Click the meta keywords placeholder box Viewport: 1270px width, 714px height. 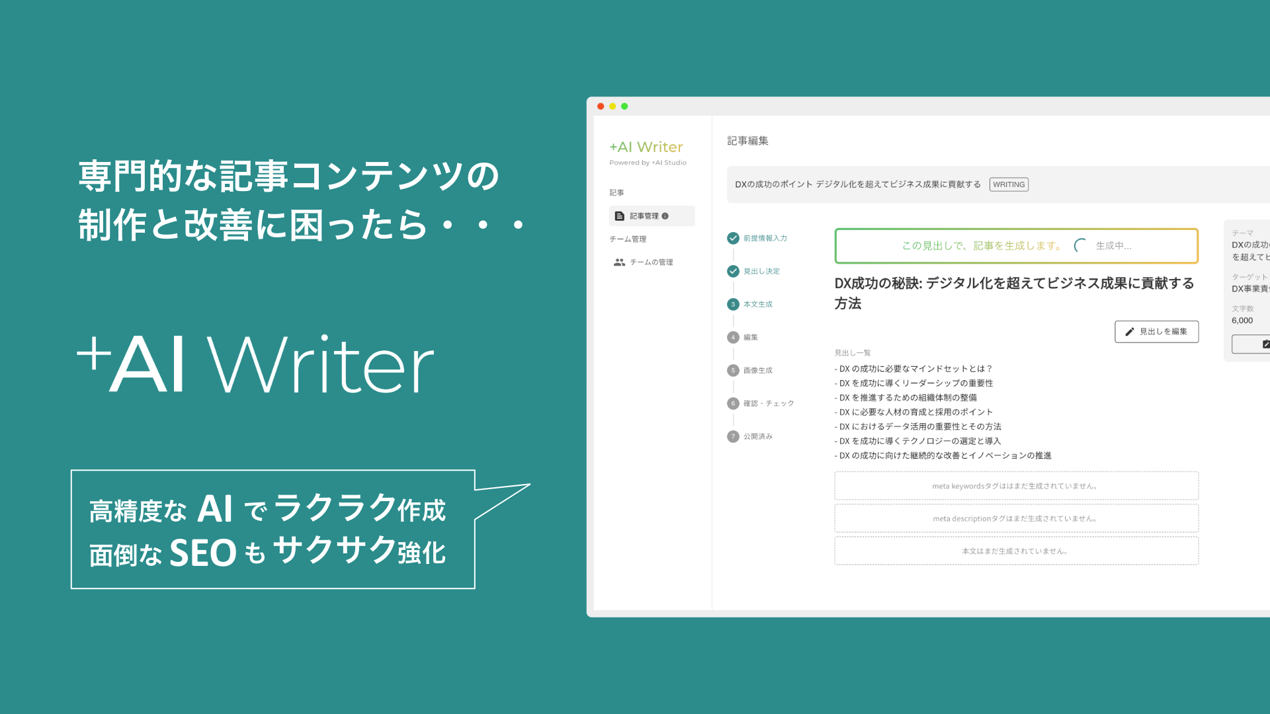pos(1015,486)
